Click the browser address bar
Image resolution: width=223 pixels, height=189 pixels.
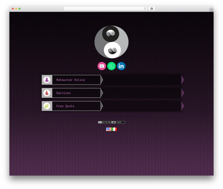pyautogui.click(x=106, y=8)
